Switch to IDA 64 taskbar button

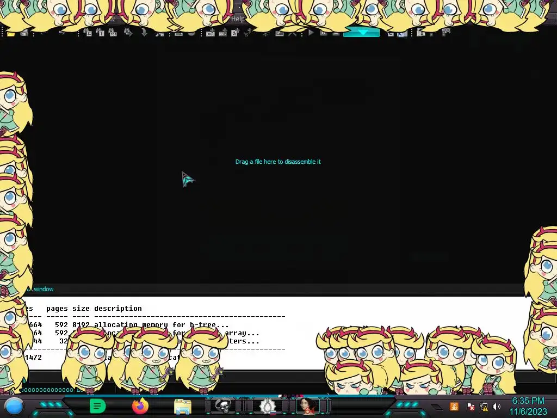click(x=308, y=405)
